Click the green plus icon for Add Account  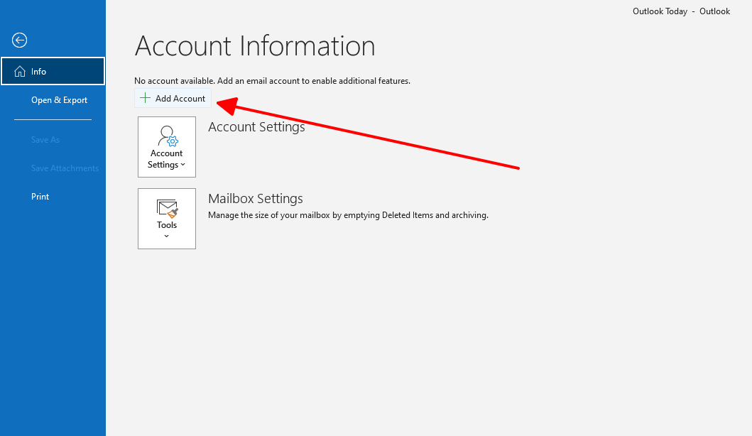point(145,99)
